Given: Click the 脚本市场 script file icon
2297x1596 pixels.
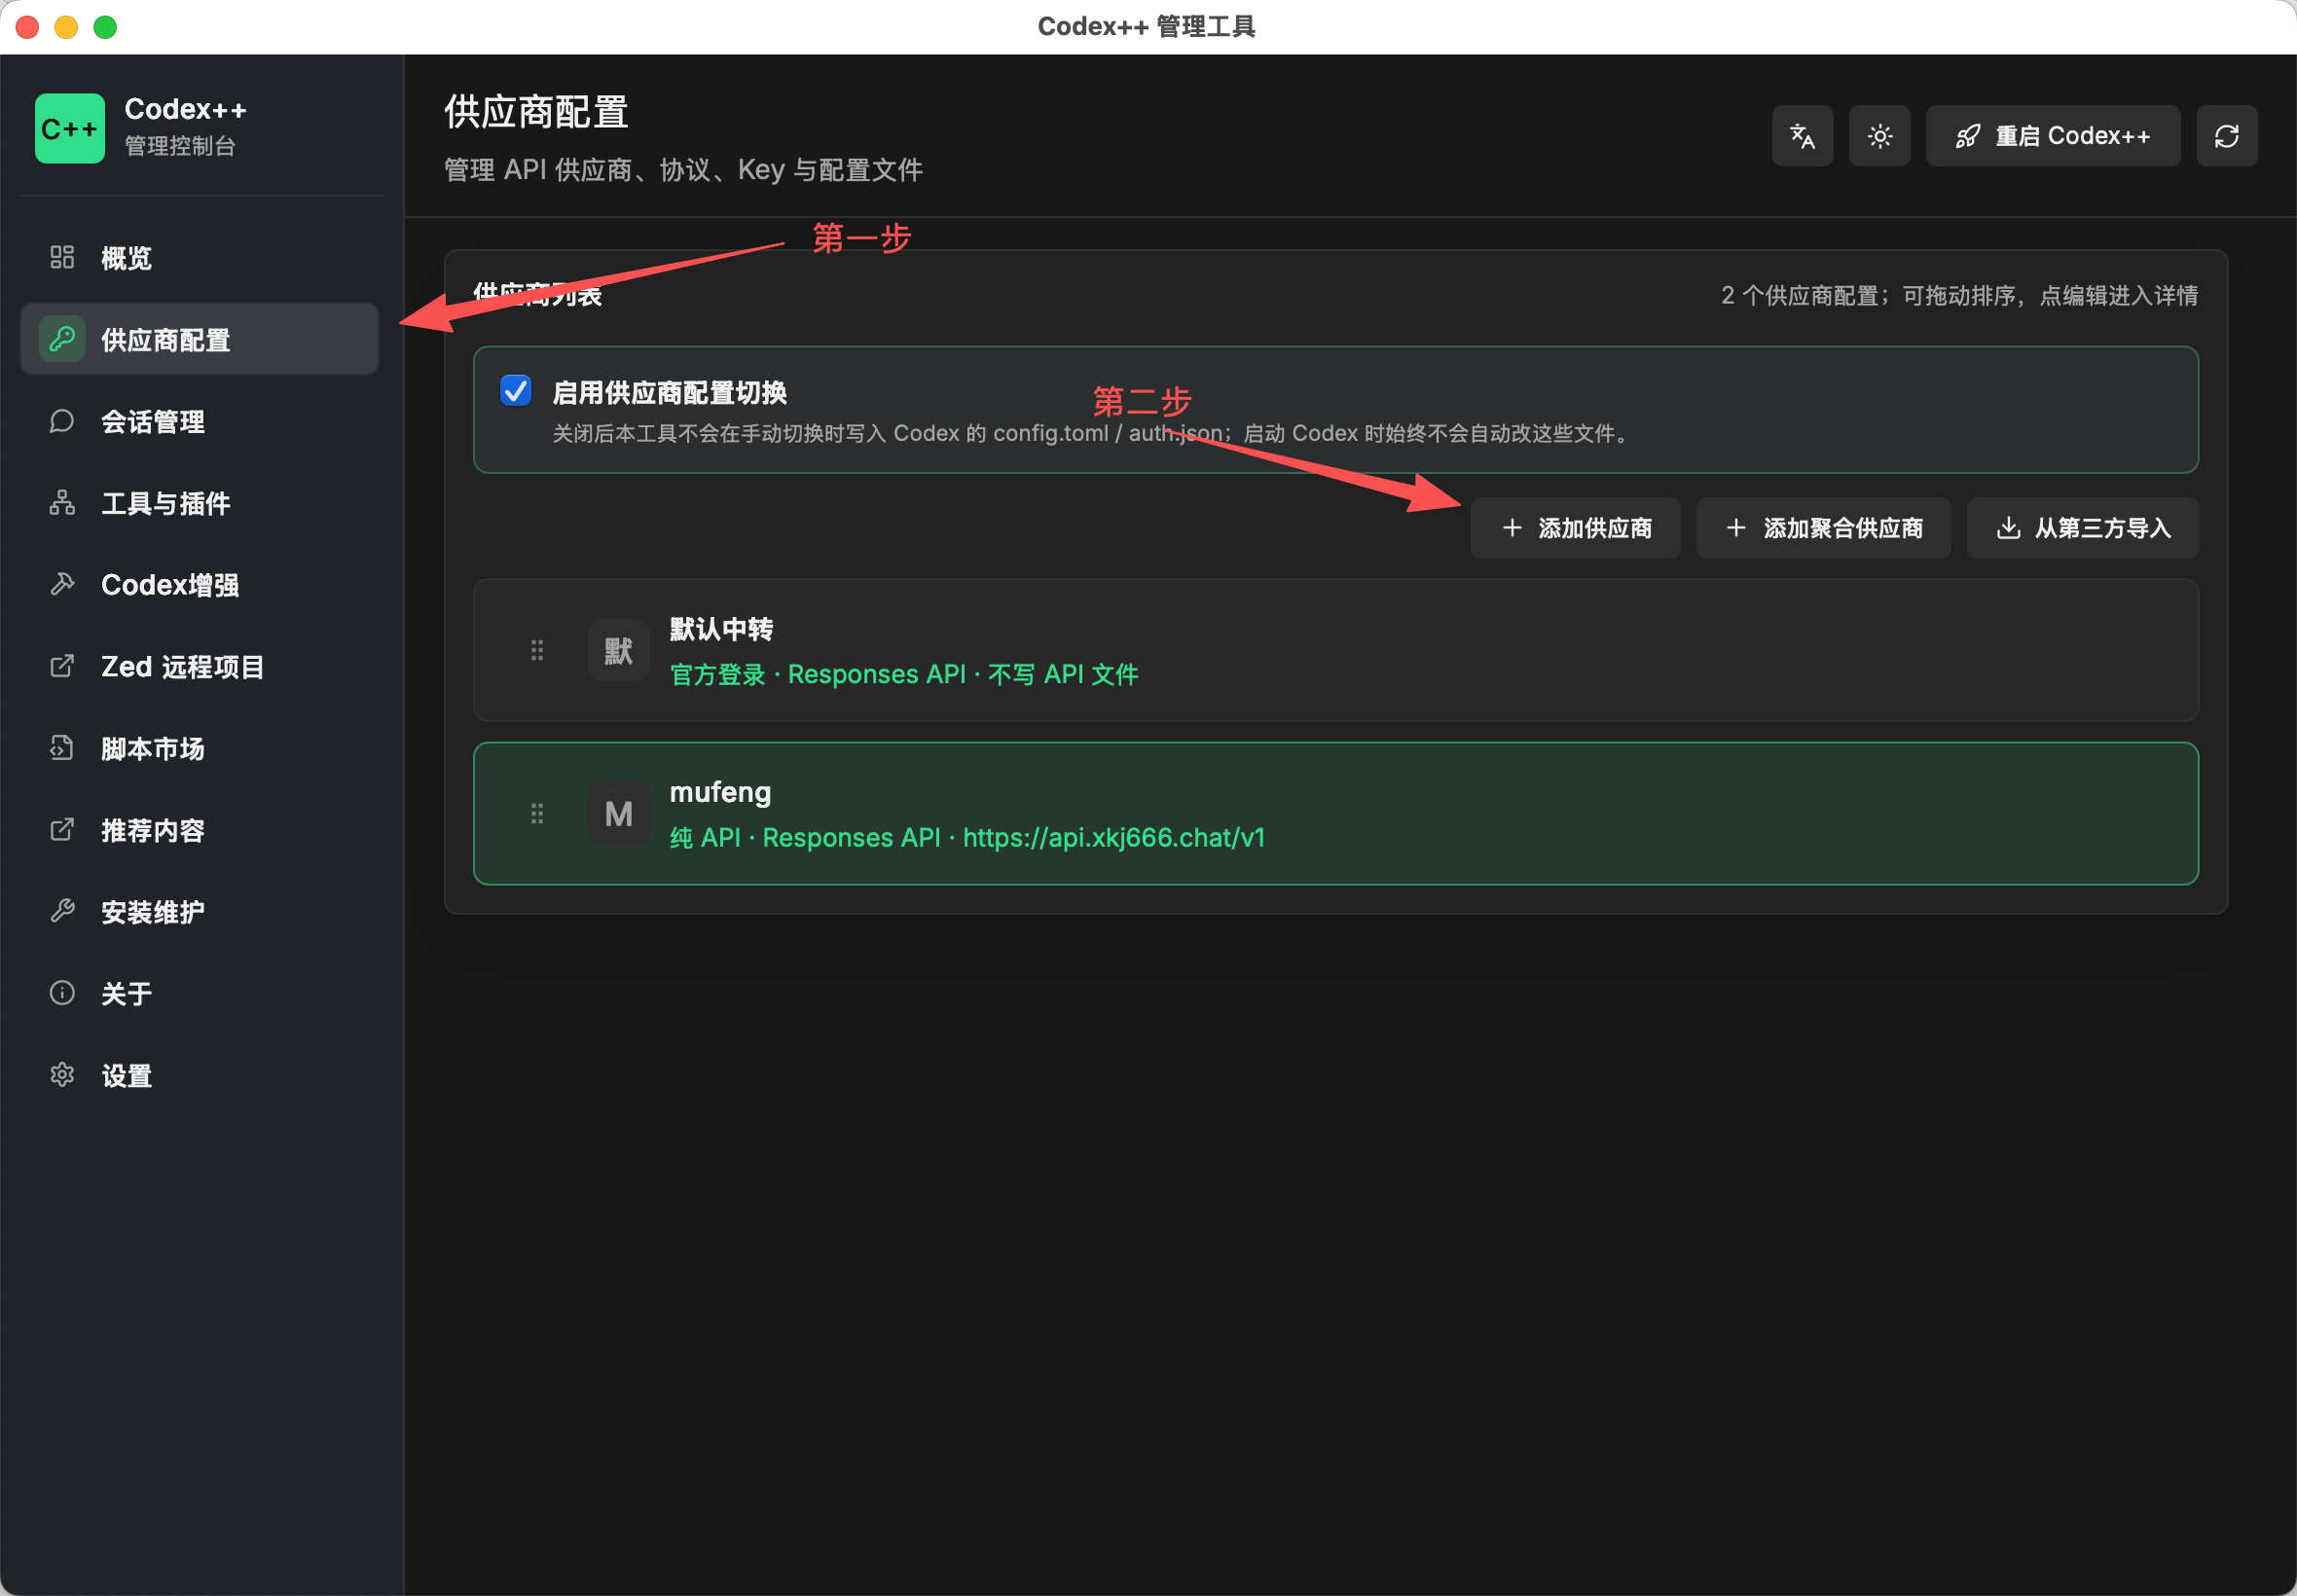Looking at the screenshot, I should tap(62, 748).
